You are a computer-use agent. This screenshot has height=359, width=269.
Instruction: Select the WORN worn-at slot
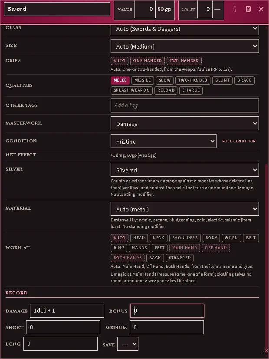click(x=231, y=238)
